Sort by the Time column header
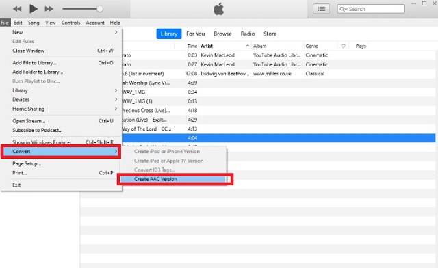Screen dimensions: 438x268 click(192, 46)
